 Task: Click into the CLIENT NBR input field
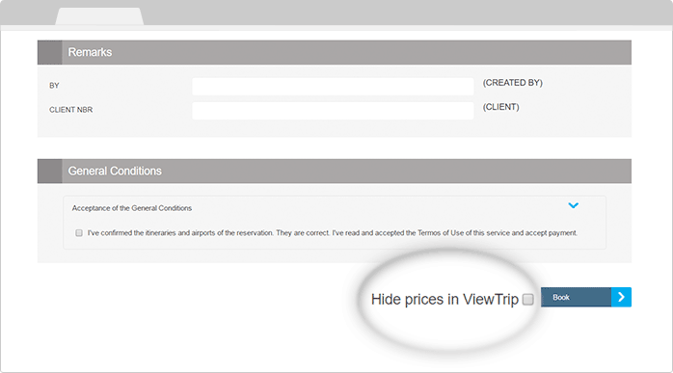pos(333,110)
